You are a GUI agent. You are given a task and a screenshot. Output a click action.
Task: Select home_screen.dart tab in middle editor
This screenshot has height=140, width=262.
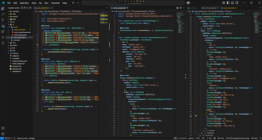(x=119, y=8)
